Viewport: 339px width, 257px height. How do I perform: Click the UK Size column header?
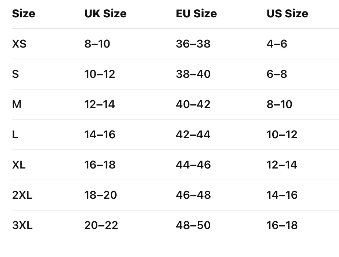[x=105, y=14]
